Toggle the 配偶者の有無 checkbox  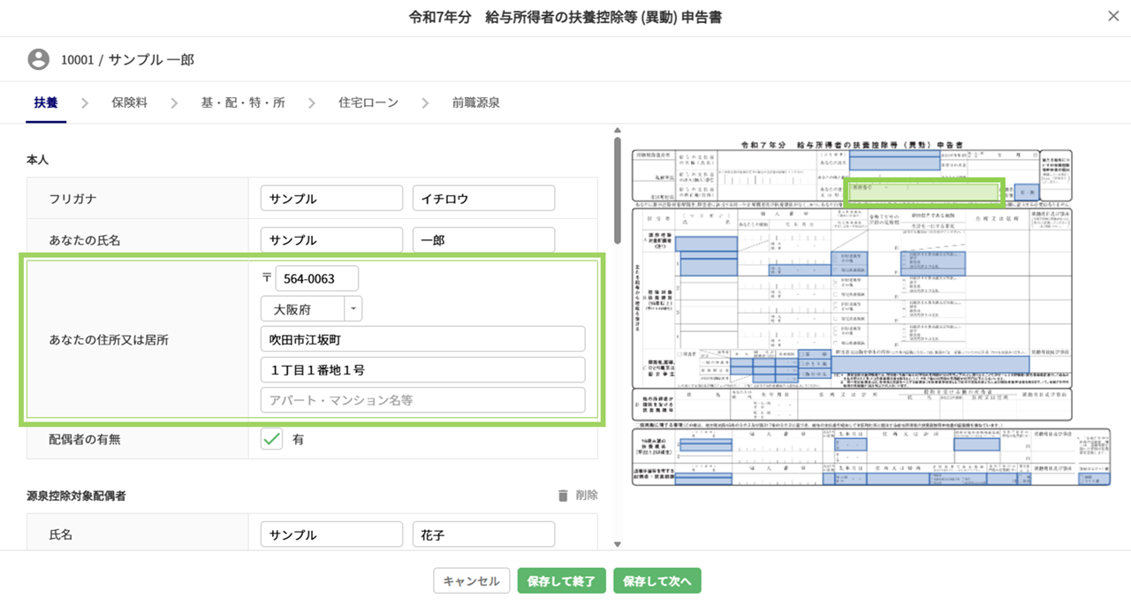pos(272,439)
